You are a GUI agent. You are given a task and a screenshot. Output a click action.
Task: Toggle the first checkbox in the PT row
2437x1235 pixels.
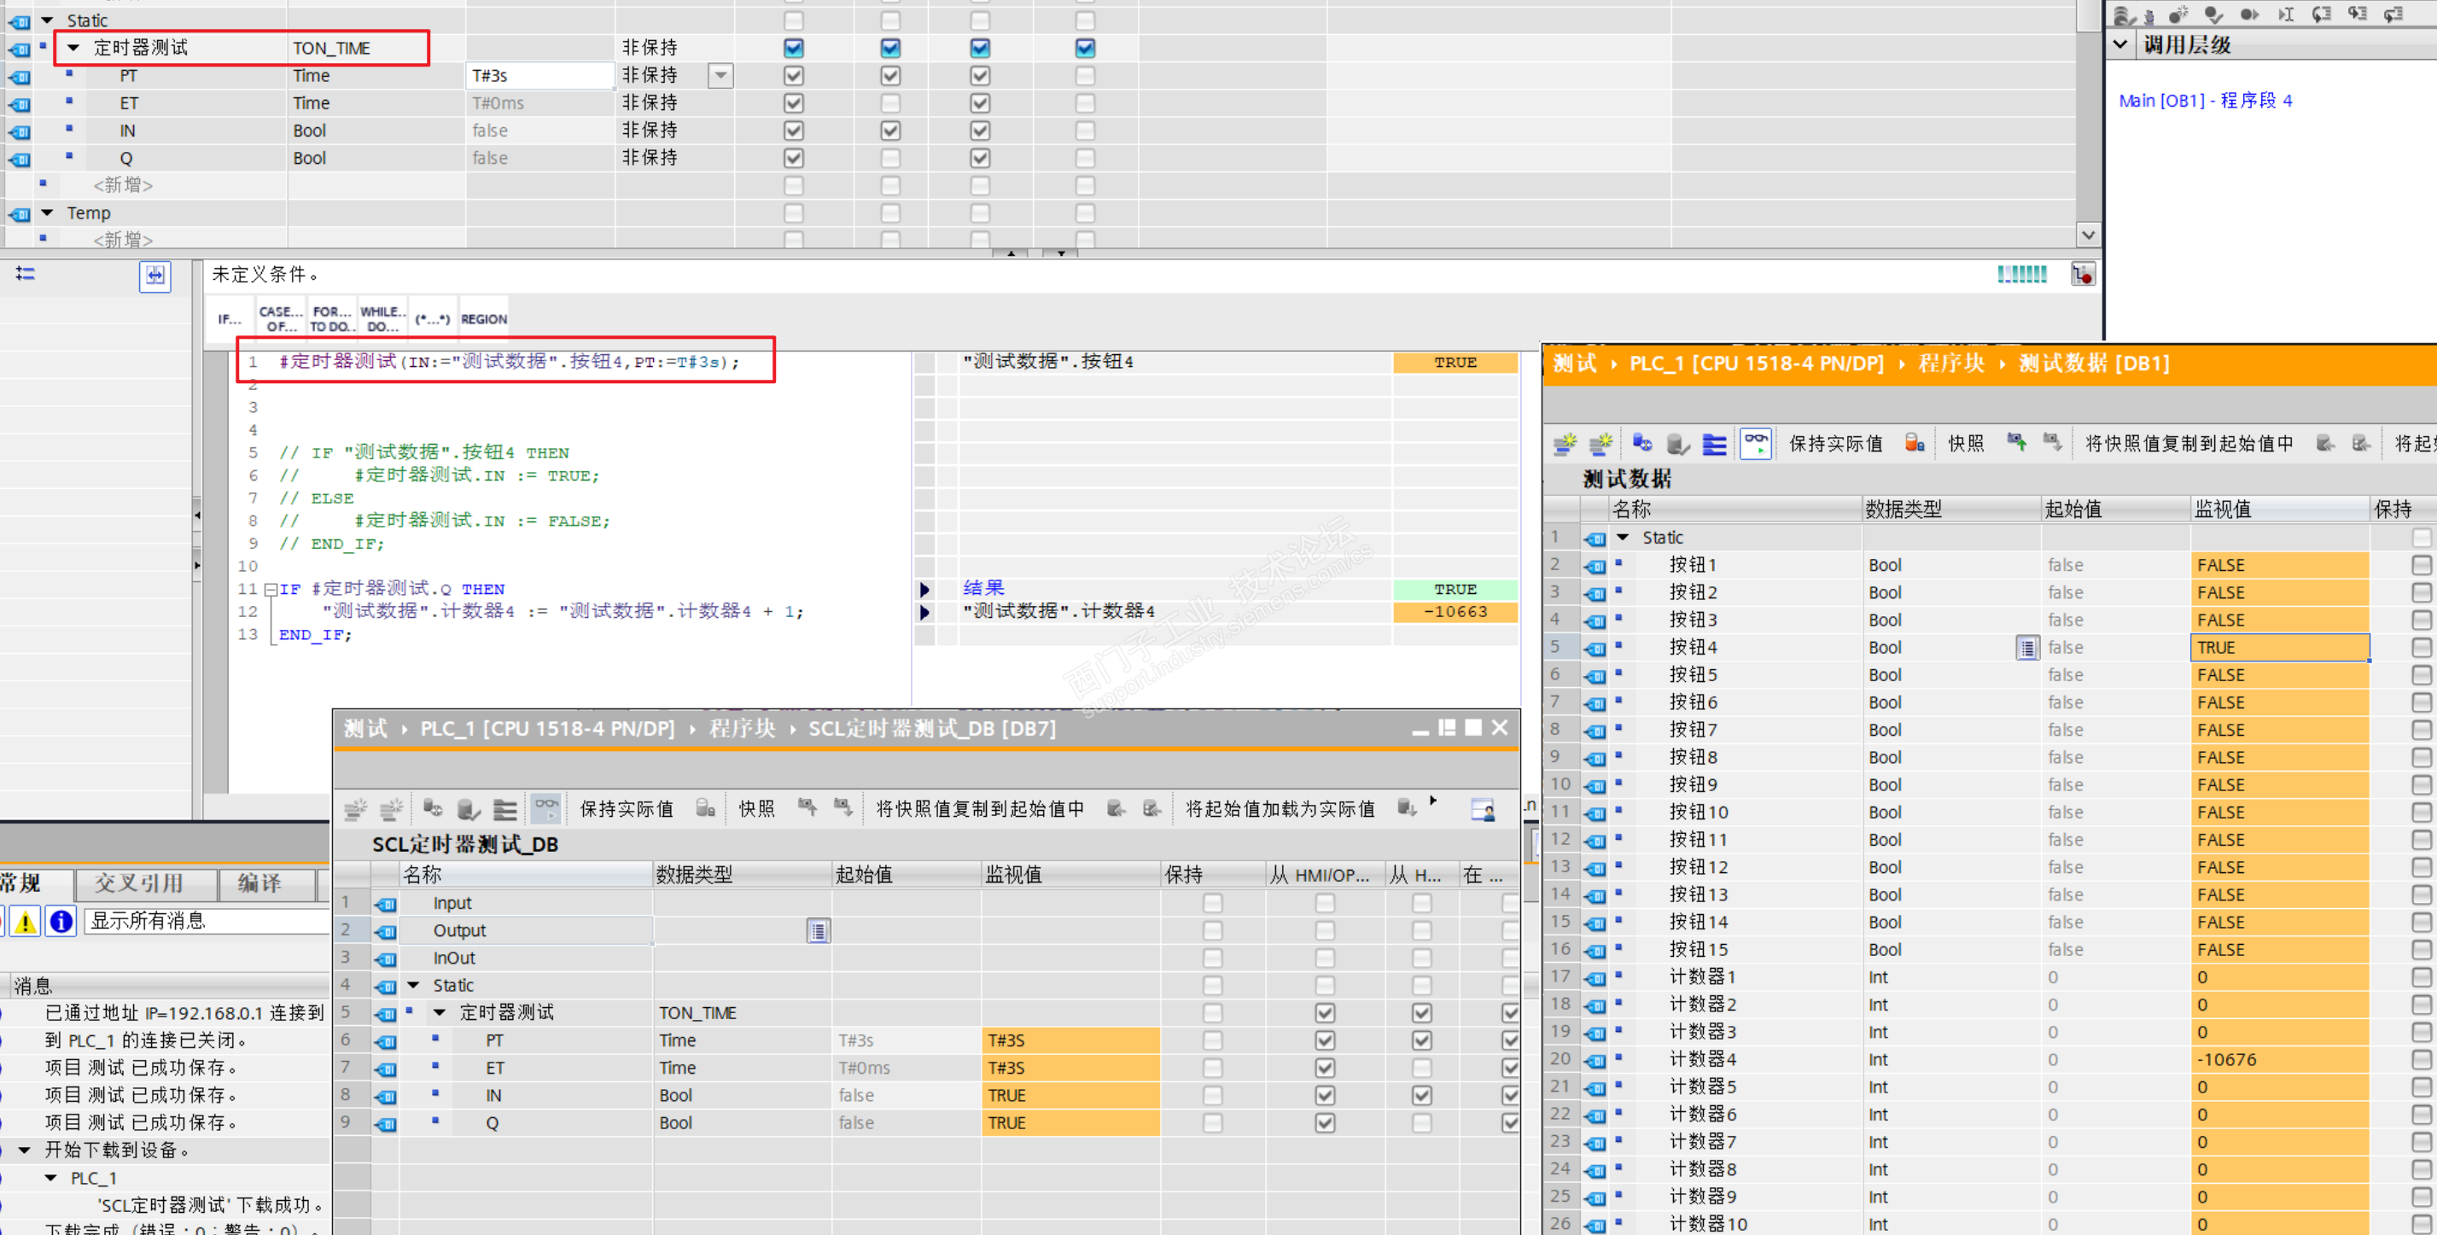point(794,76)
